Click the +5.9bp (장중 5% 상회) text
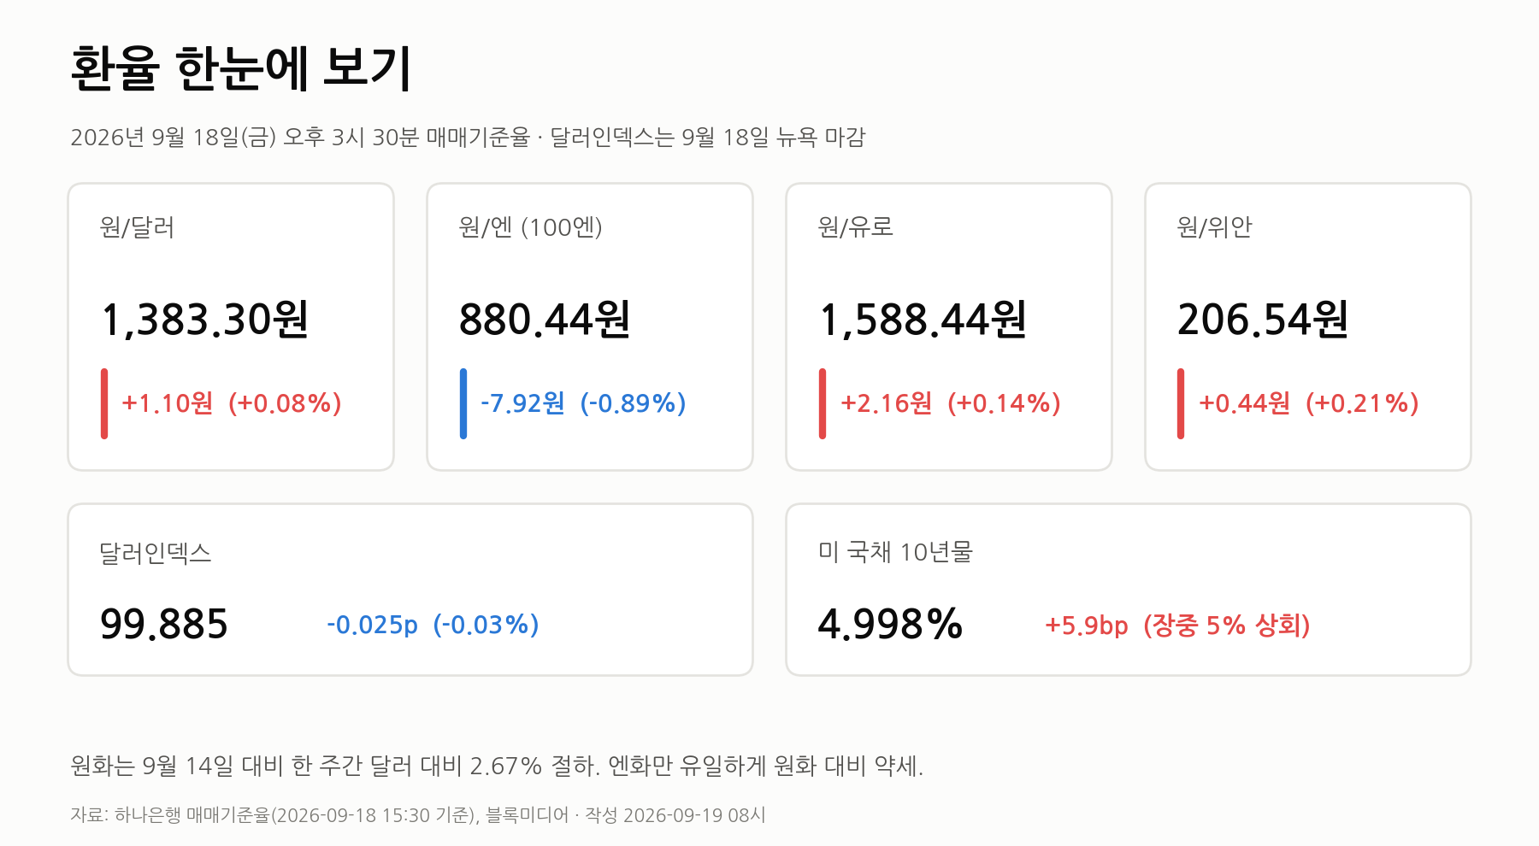The height and width of the screenshot is (846, 1539). coord(1177,626)
